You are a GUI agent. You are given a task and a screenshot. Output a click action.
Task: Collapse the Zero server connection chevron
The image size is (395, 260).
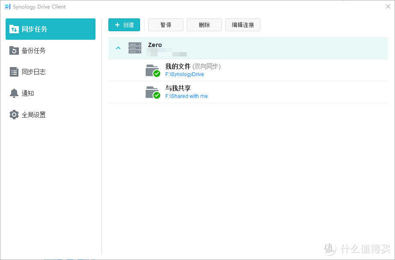118,48
